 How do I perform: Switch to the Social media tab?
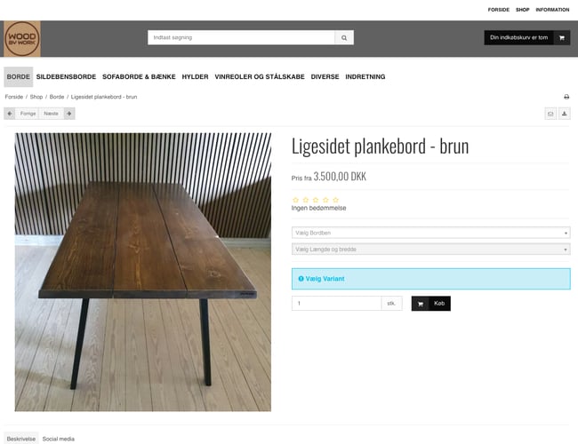tap(58, 439)
